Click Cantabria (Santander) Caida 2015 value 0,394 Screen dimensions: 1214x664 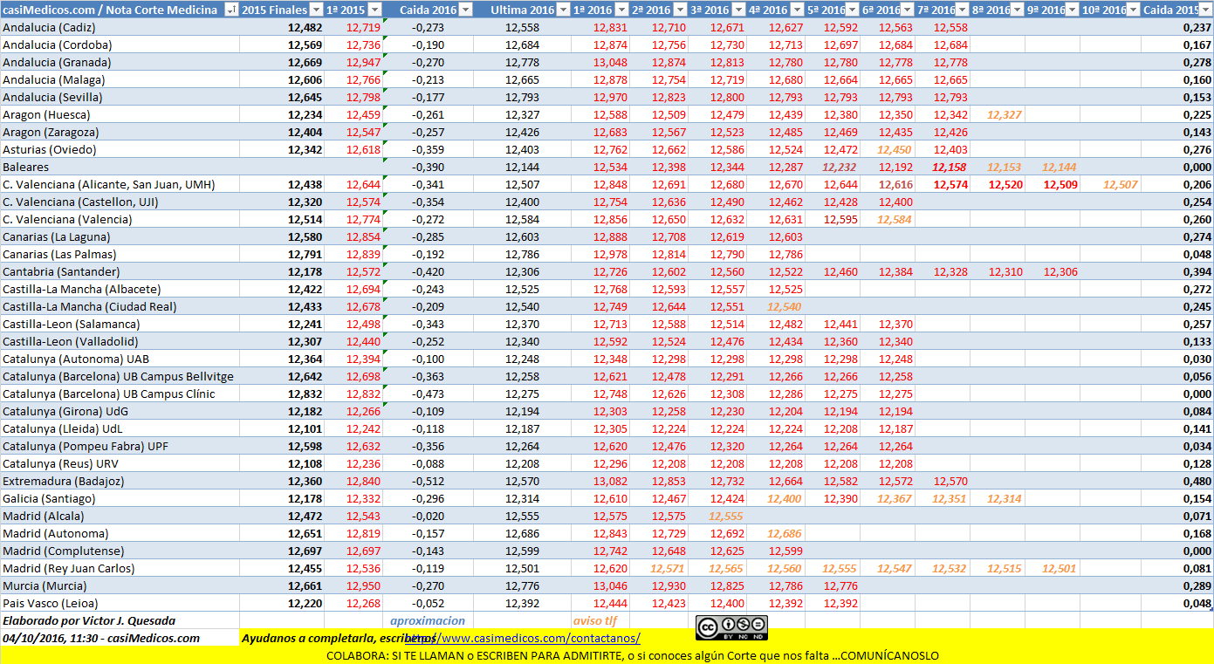[1196, 271]
